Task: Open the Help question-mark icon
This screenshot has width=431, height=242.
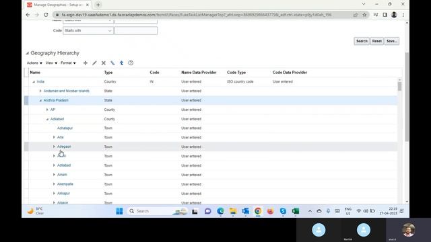Action: click(x=131, y=63)
